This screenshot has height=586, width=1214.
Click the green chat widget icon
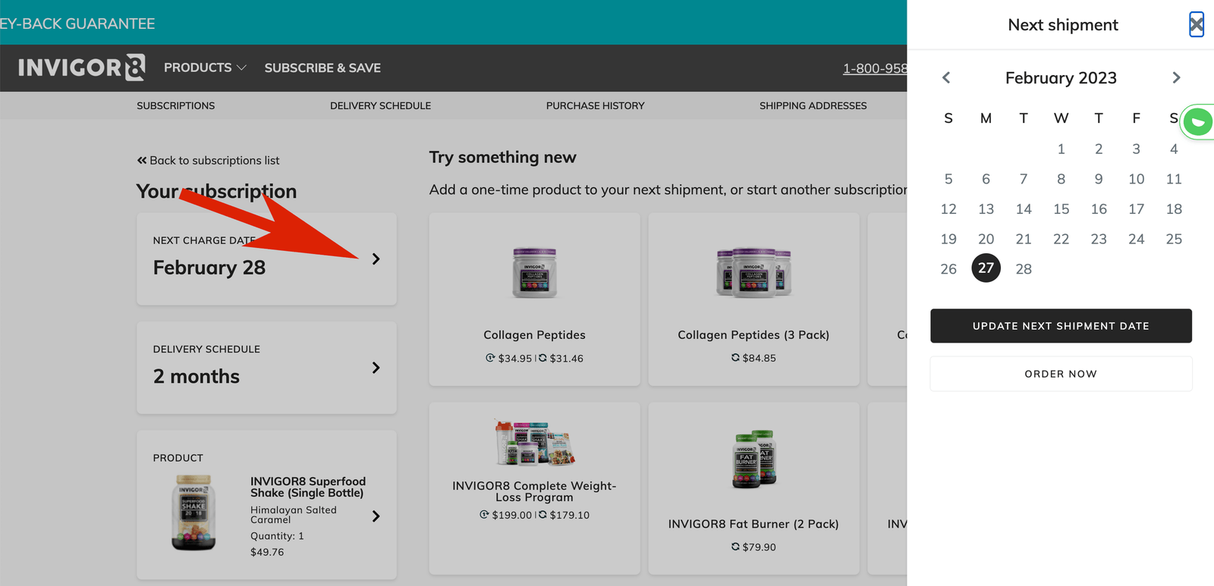click(1198, 121)
